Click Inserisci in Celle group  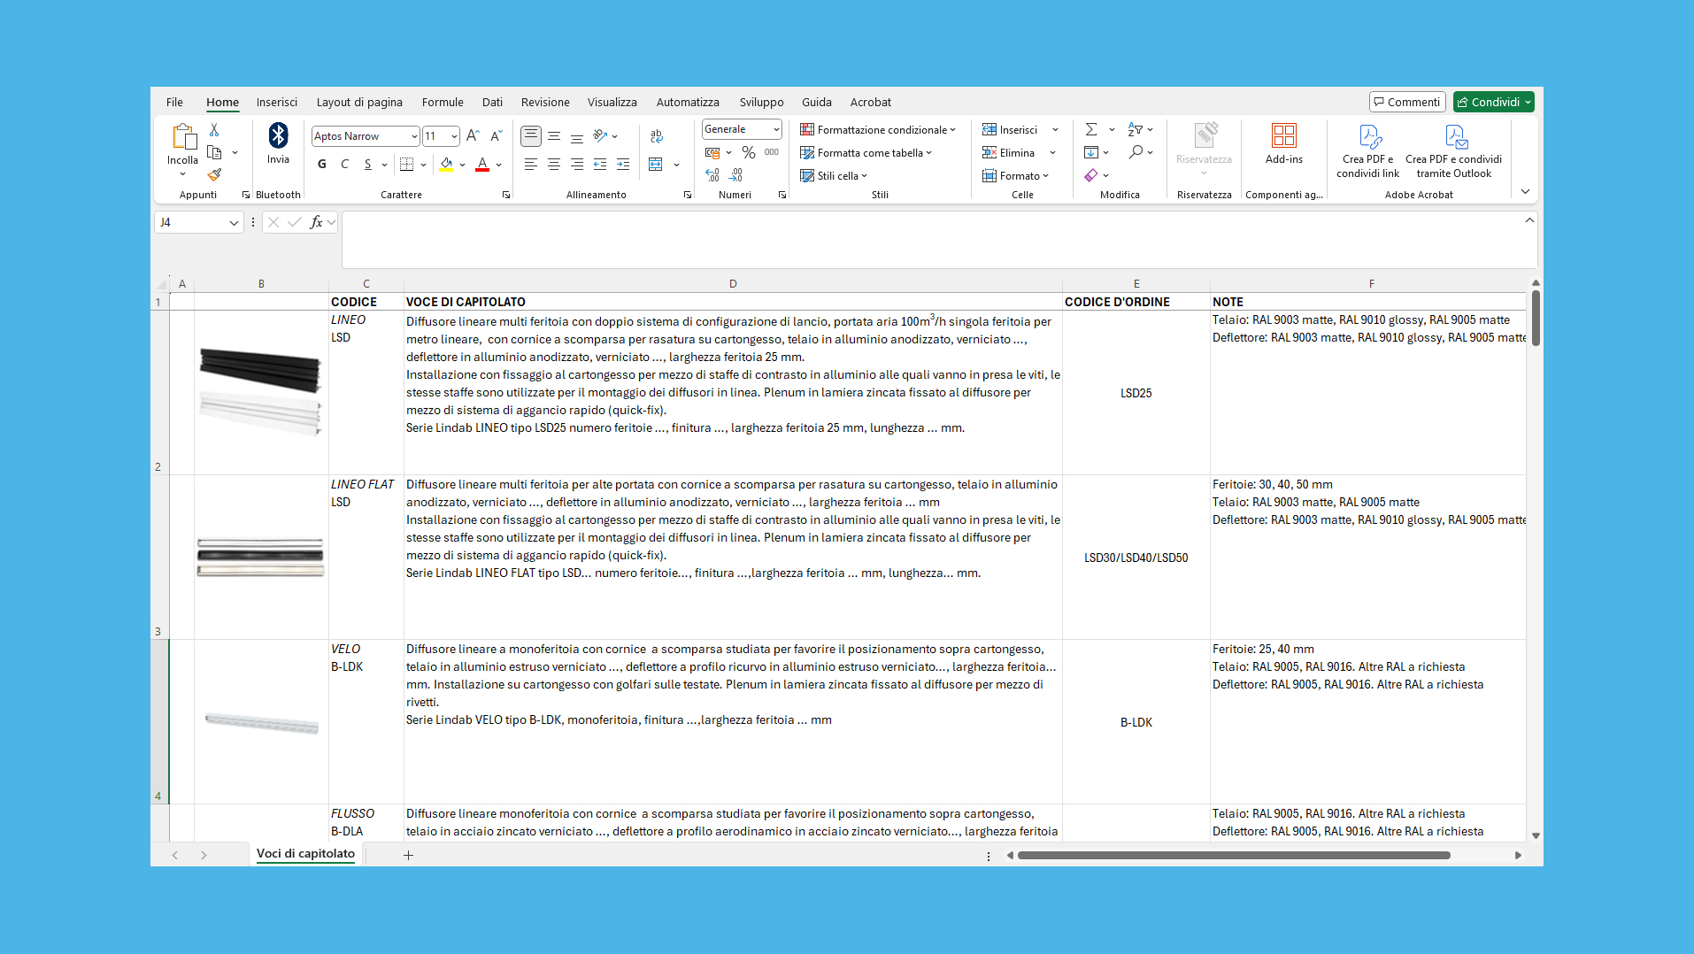[1010, 129]
